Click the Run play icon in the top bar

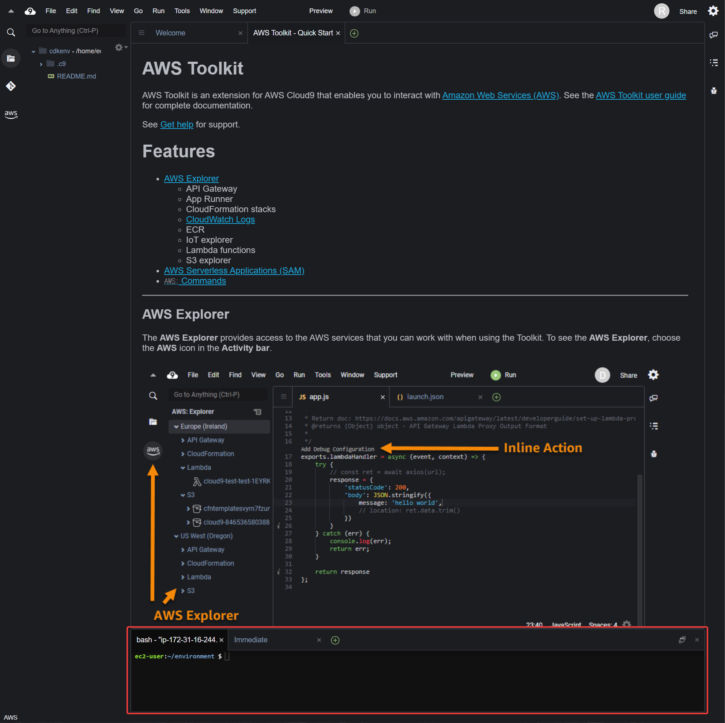pyautogui.click(x=355, y=11)
